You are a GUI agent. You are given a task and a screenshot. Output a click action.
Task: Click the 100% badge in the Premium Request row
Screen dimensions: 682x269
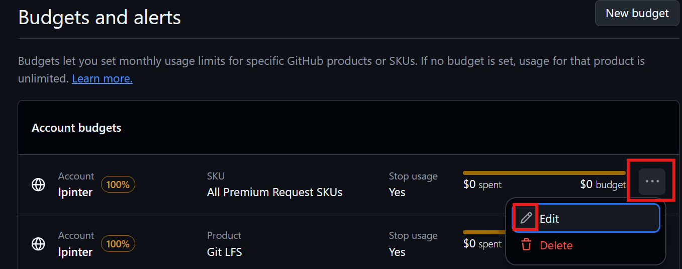118,185
